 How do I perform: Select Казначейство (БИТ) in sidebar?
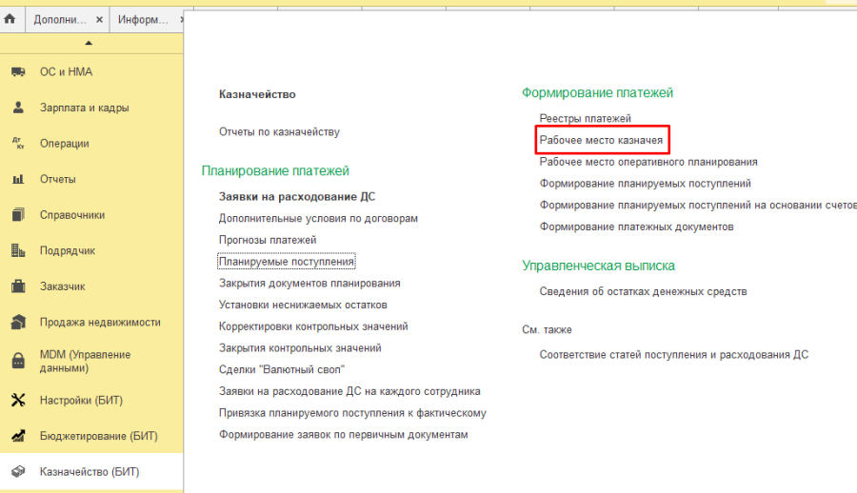pyautogui.click(x=90, y=471)
